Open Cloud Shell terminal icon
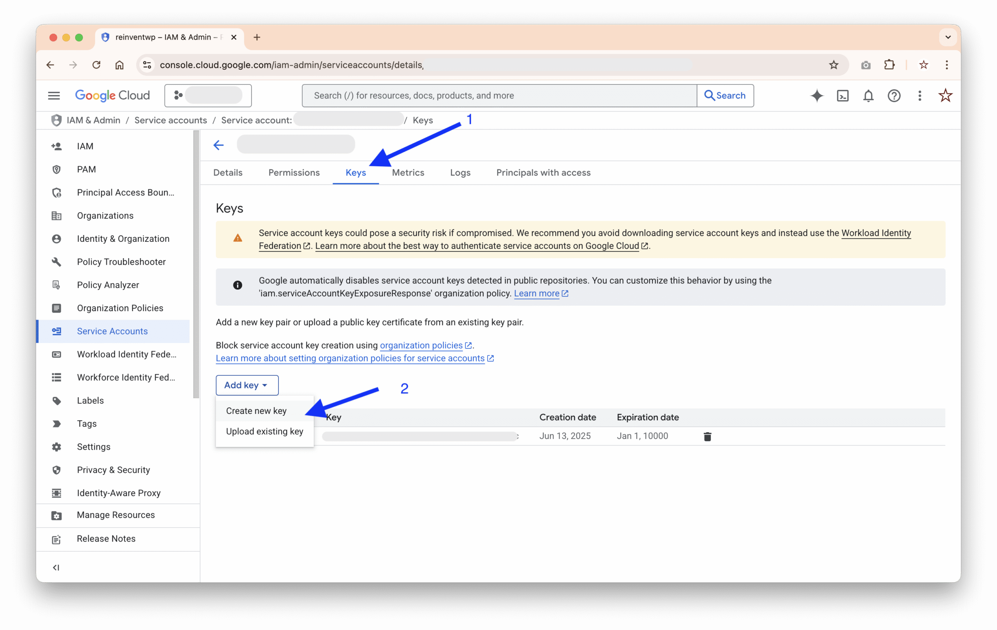 coord(842,96)
